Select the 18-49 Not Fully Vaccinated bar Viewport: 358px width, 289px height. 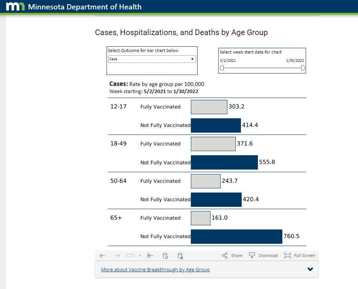[224, 162]
